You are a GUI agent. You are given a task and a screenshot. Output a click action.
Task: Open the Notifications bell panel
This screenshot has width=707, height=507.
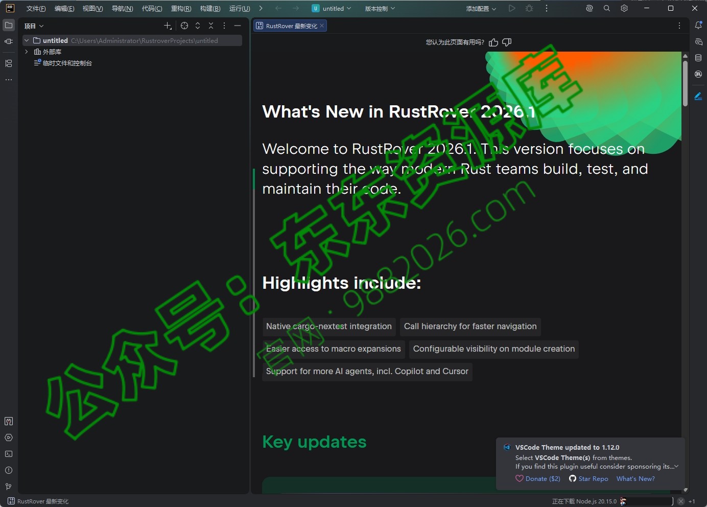(x=698, y=25)
